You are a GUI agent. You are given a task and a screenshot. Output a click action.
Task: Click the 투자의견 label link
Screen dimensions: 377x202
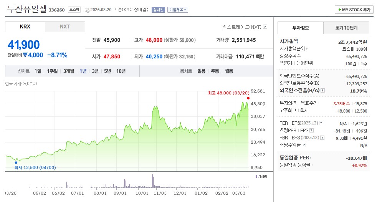tap(288, 103)
